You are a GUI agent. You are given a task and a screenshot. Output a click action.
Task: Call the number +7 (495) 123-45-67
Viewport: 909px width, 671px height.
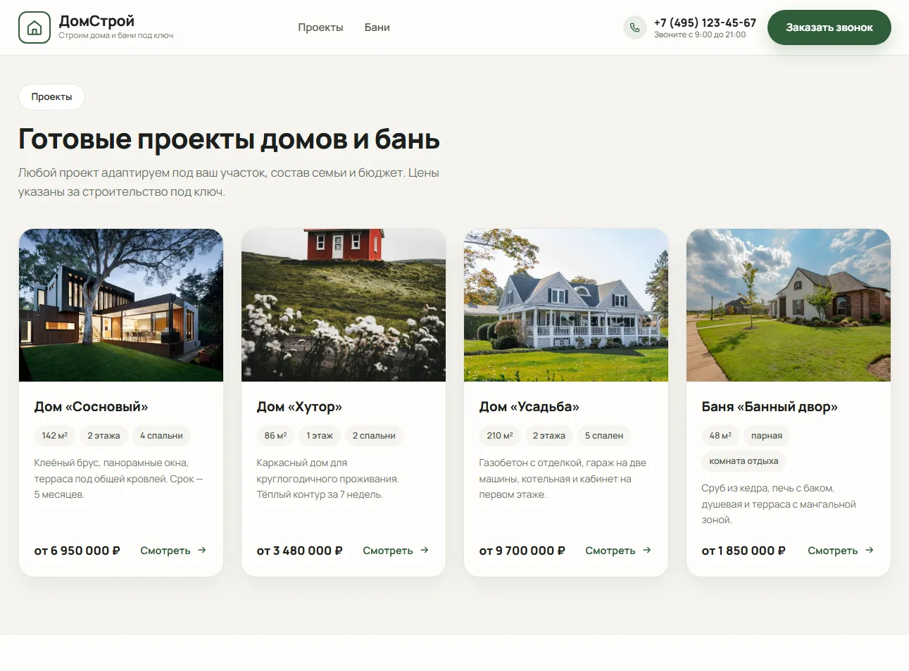pyautogui.click(x=705, y=23)
